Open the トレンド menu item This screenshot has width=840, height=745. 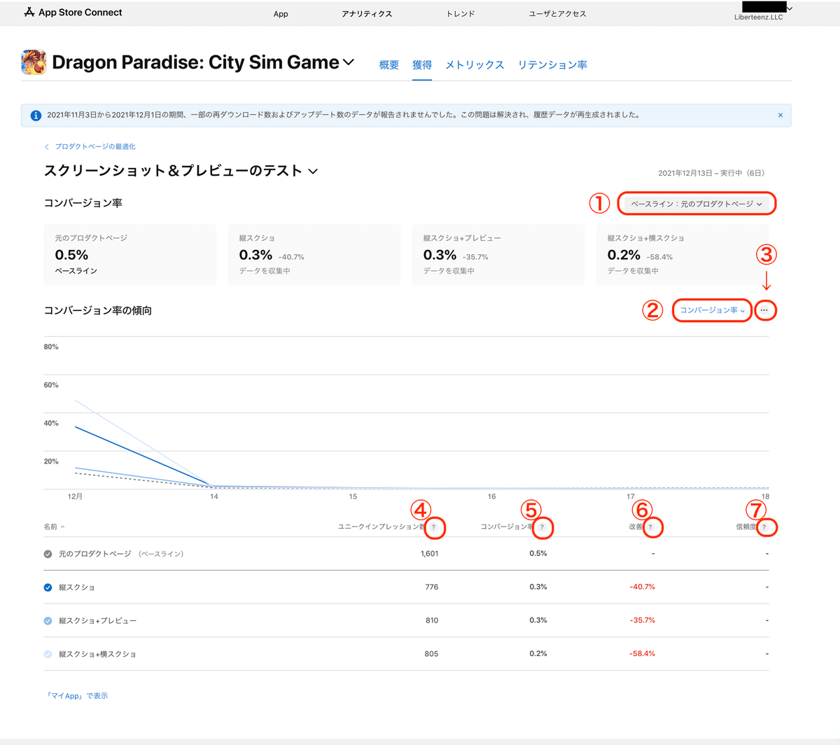(x=461, y=14)
